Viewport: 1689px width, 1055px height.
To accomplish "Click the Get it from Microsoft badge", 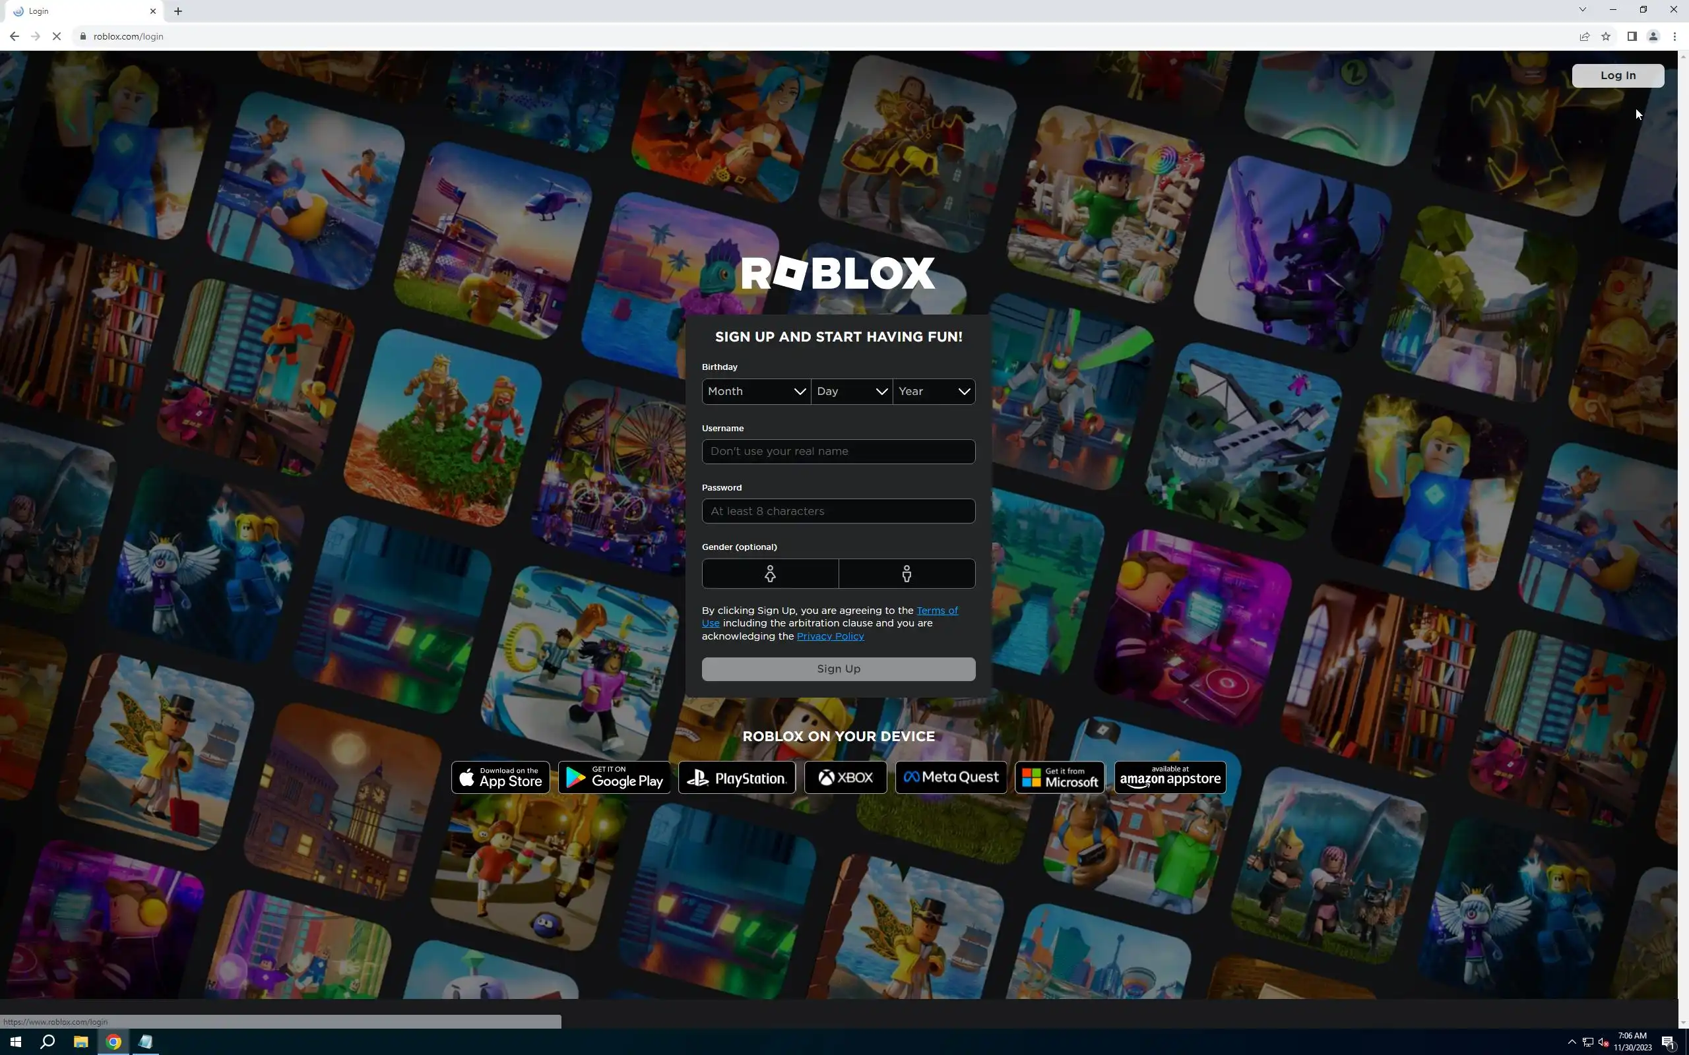I will pos(1060,777).
